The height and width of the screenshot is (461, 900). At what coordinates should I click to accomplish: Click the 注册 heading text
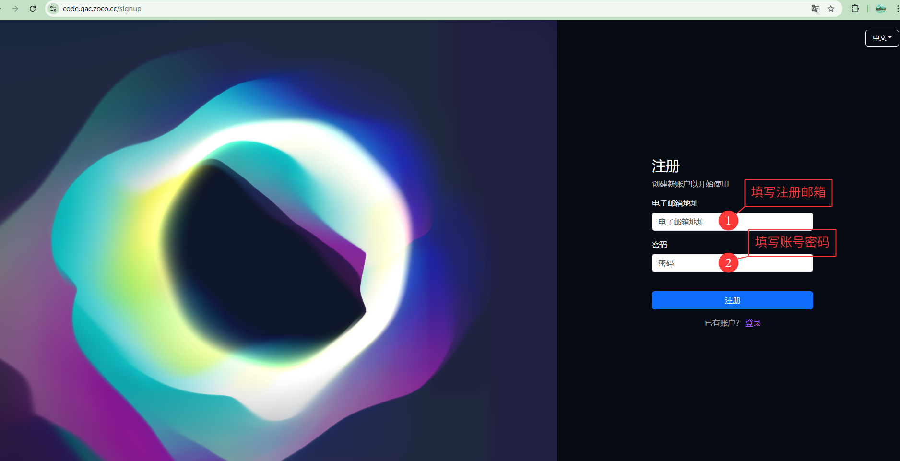(x=666, y=166)
